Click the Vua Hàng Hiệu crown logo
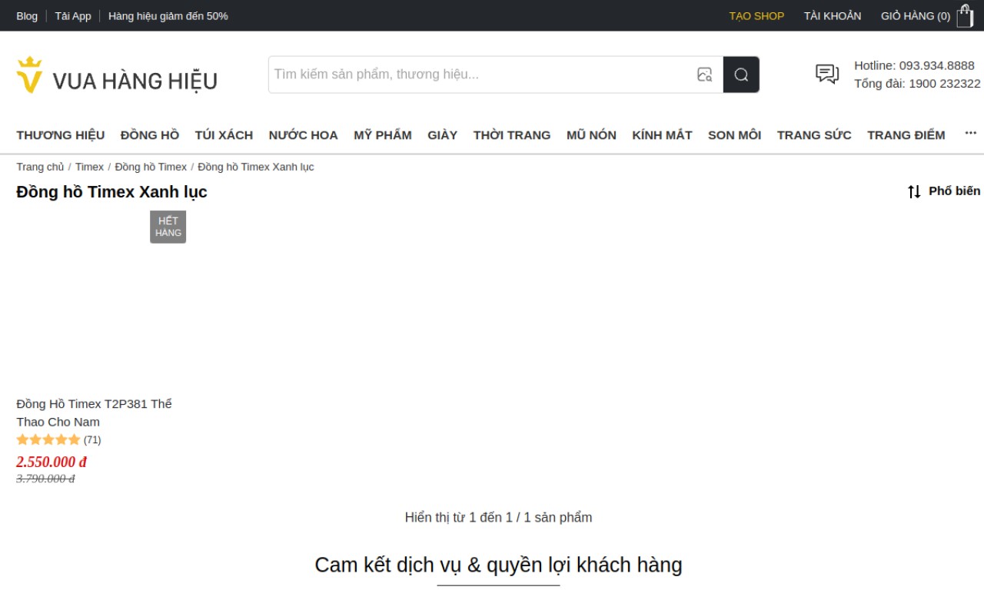Viewport: 984px width, 590px height. tap(117, 75)
